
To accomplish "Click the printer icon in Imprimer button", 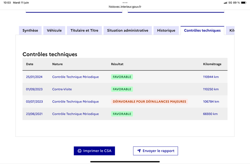I will pyautogui.click(x=79, y=151).
